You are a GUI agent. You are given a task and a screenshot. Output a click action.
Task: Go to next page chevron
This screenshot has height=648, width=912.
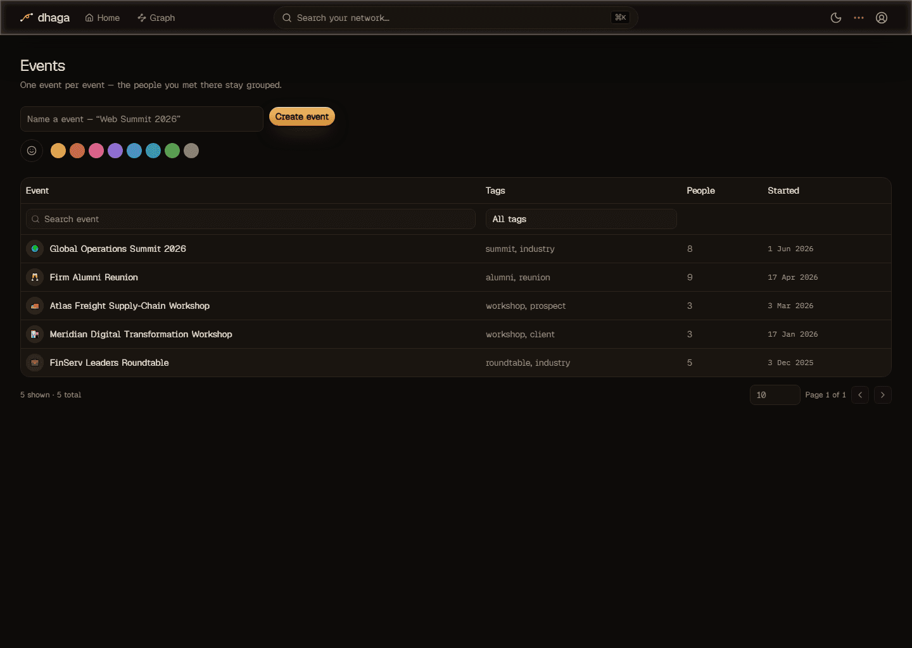(883, 395)
